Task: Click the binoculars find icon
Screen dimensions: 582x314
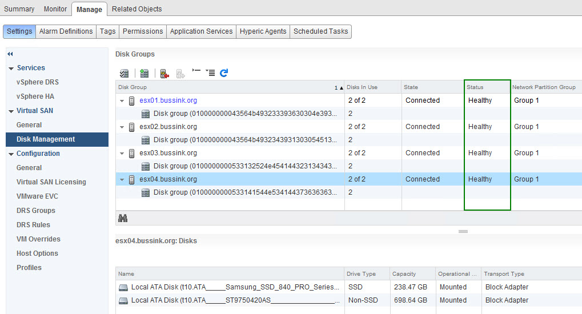Action: pos(122,218)
